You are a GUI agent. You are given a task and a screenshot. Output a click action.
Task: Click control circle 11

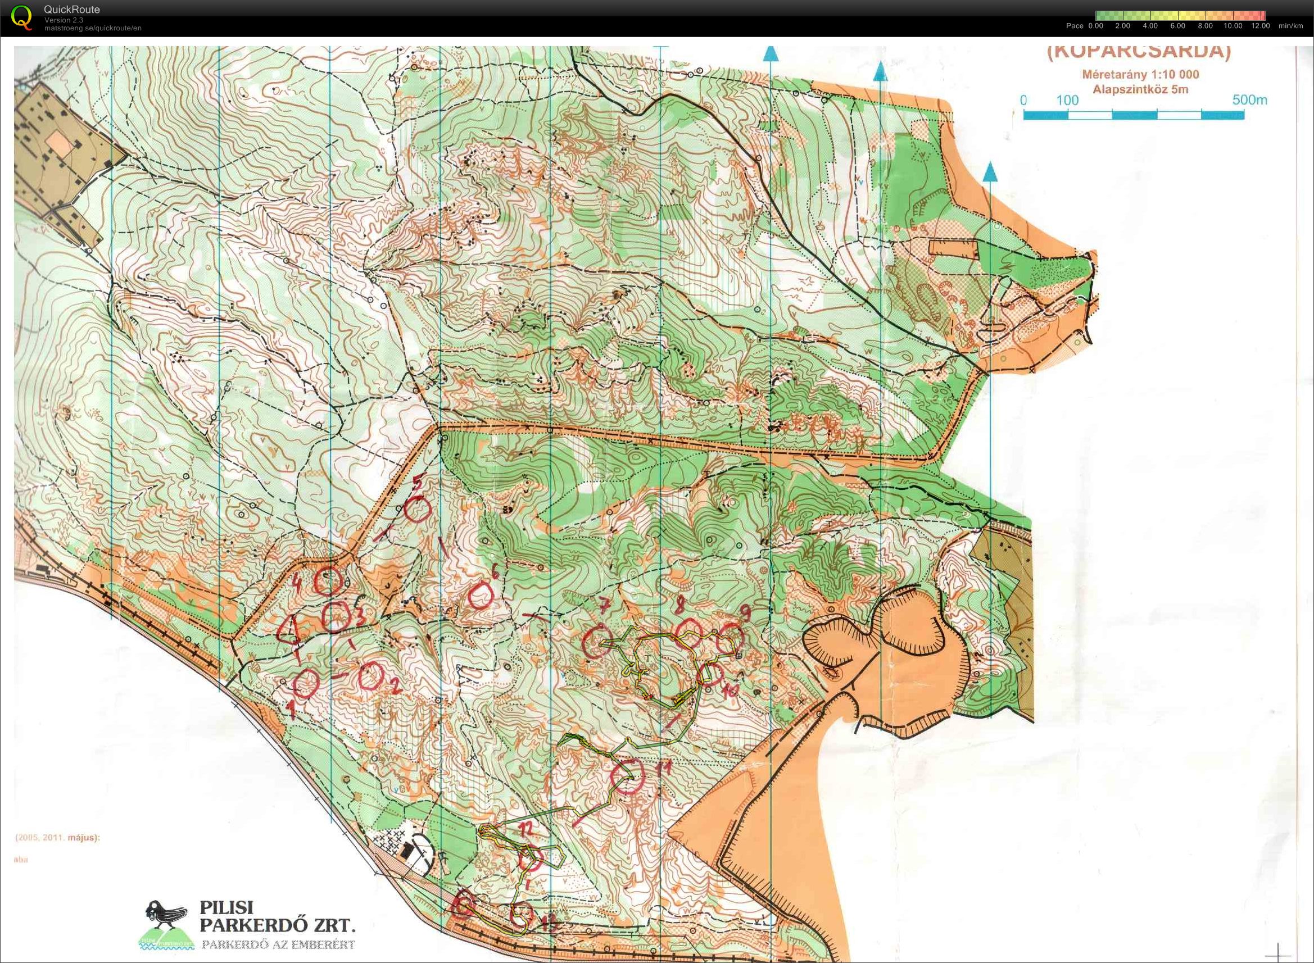(x=627, y=776)
